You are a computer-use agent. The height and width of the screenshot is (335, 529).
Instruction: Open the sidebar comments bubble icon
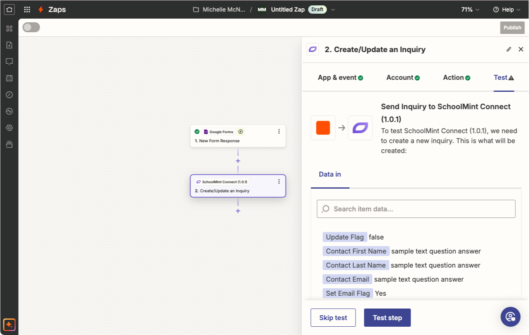(x=9, y=62)
